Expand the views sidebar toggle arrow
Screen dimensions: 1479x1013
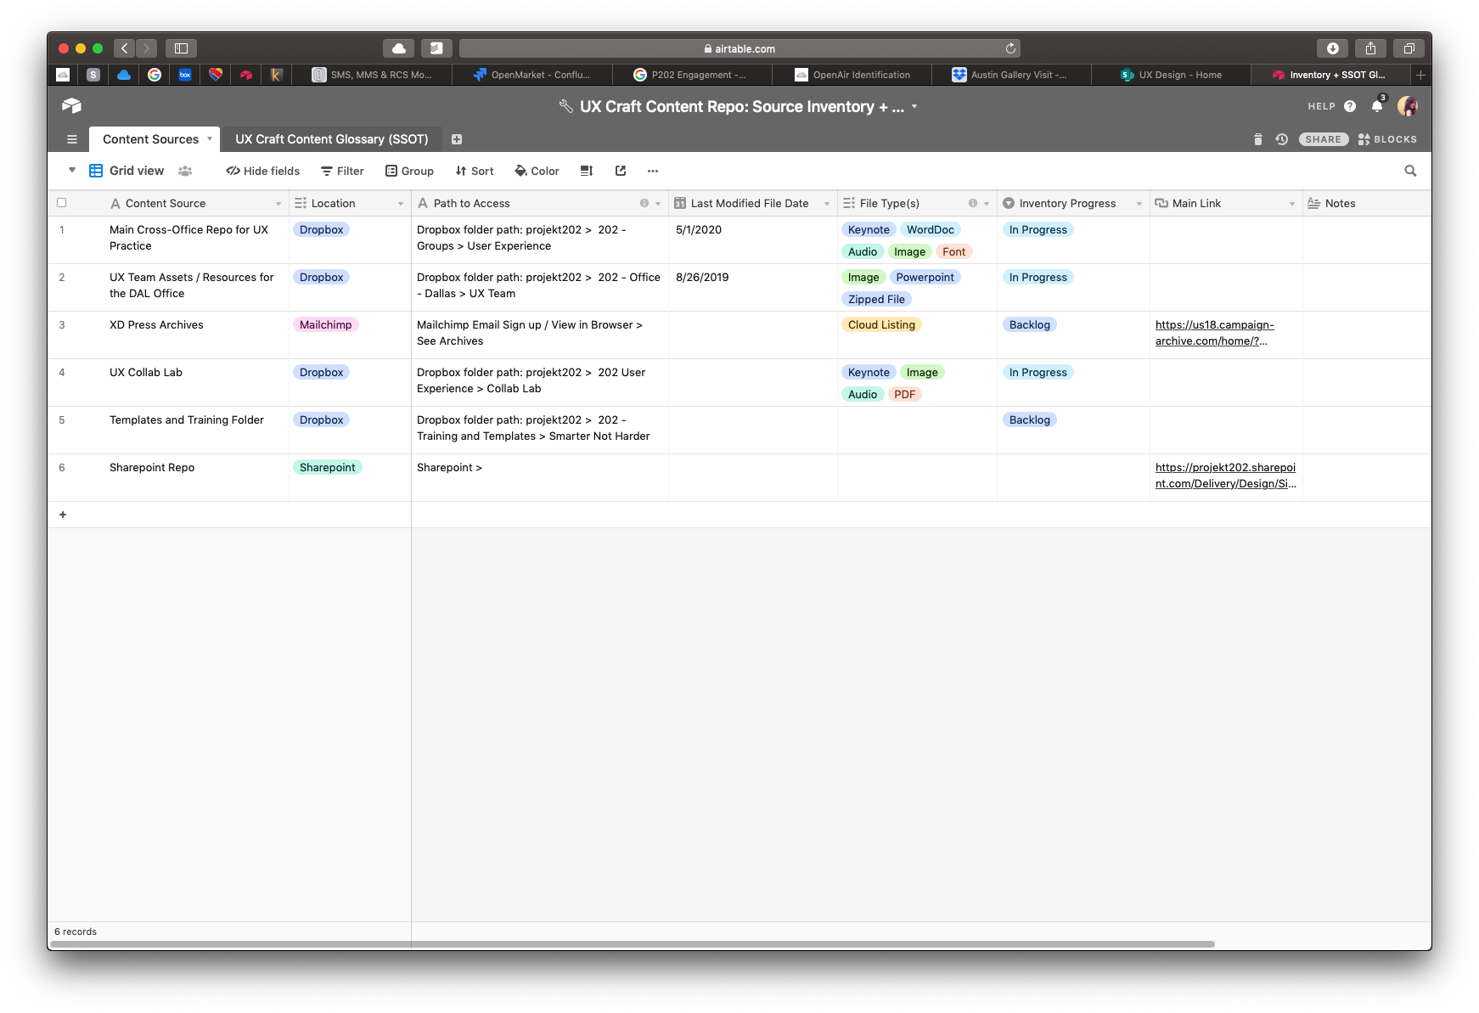(x=72, y=170)
